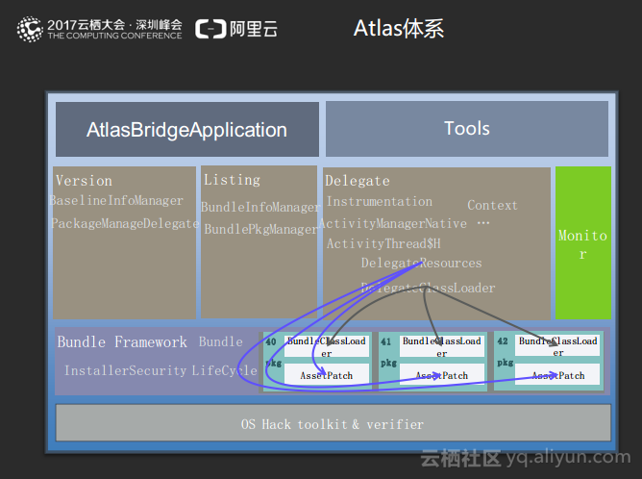This screenshot has width=642, height=479.
Task: Click 'Security' in the Bundle Framework row
Action: click(158, 370)
